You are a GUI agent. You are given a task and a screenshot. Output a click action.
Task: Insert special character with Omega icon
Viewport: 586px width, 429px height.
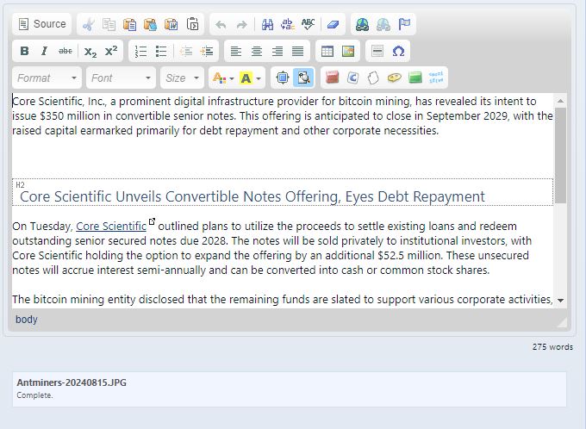pyautogui.click(x=398, y=51)
